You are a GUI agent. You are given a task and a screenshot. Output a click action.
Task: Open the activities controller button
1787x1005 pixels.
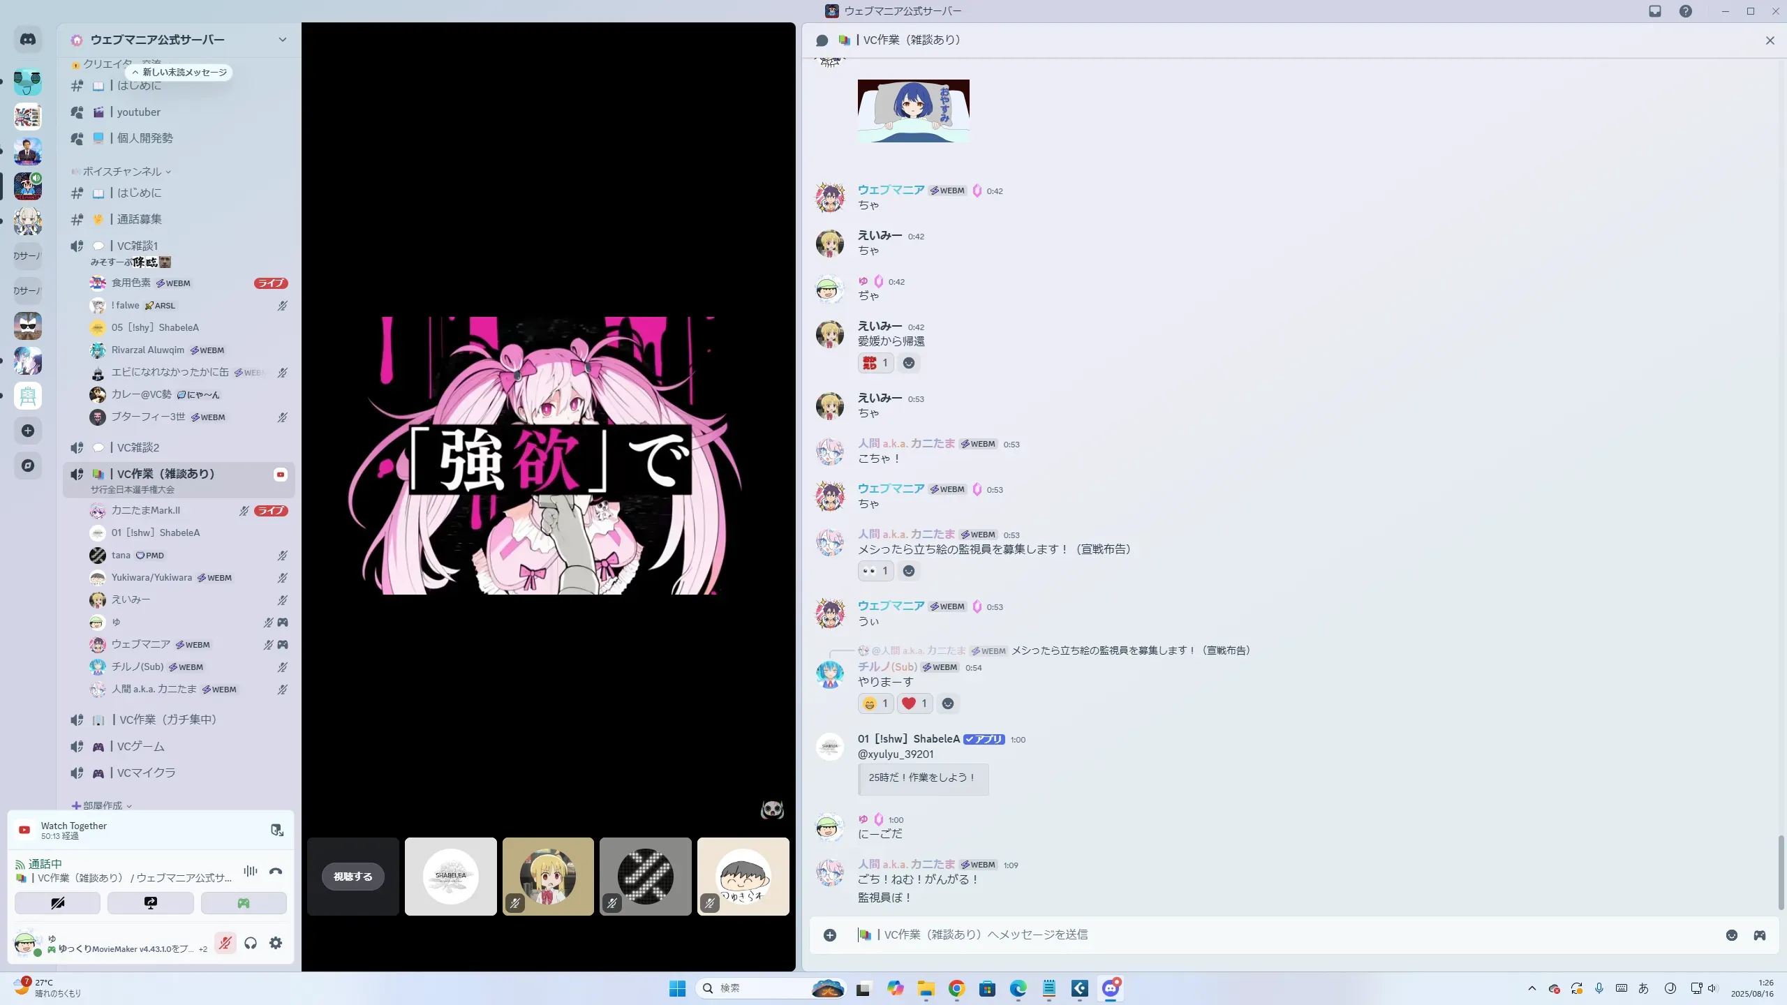click(244, 903)
